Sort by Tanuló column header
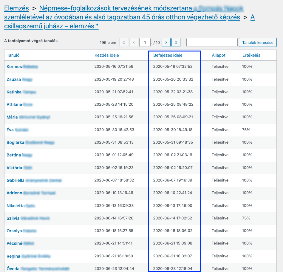The image size is (283, 272). tap(13, 55)
